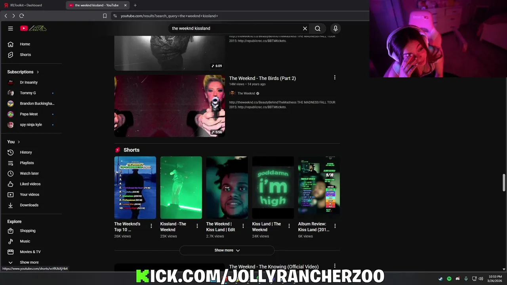
Task: Open The Knowing (Official Video) title
Action: pyautogui.click(x=274, y=267)
